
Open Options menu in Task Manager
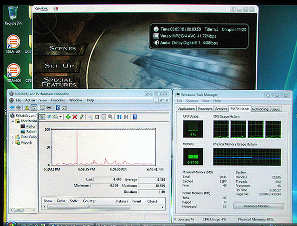(192, 100)
